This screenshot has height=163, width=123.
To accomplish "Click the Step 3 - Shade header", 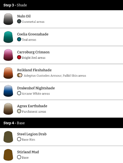I will click(61, 5).
